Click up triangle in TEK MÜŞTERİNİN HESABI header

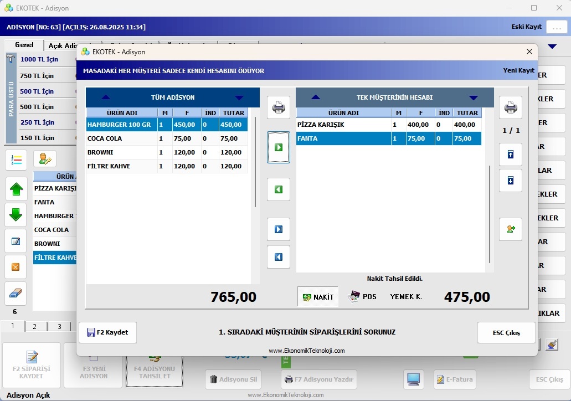pyautogui.click(x=316, y=97)
